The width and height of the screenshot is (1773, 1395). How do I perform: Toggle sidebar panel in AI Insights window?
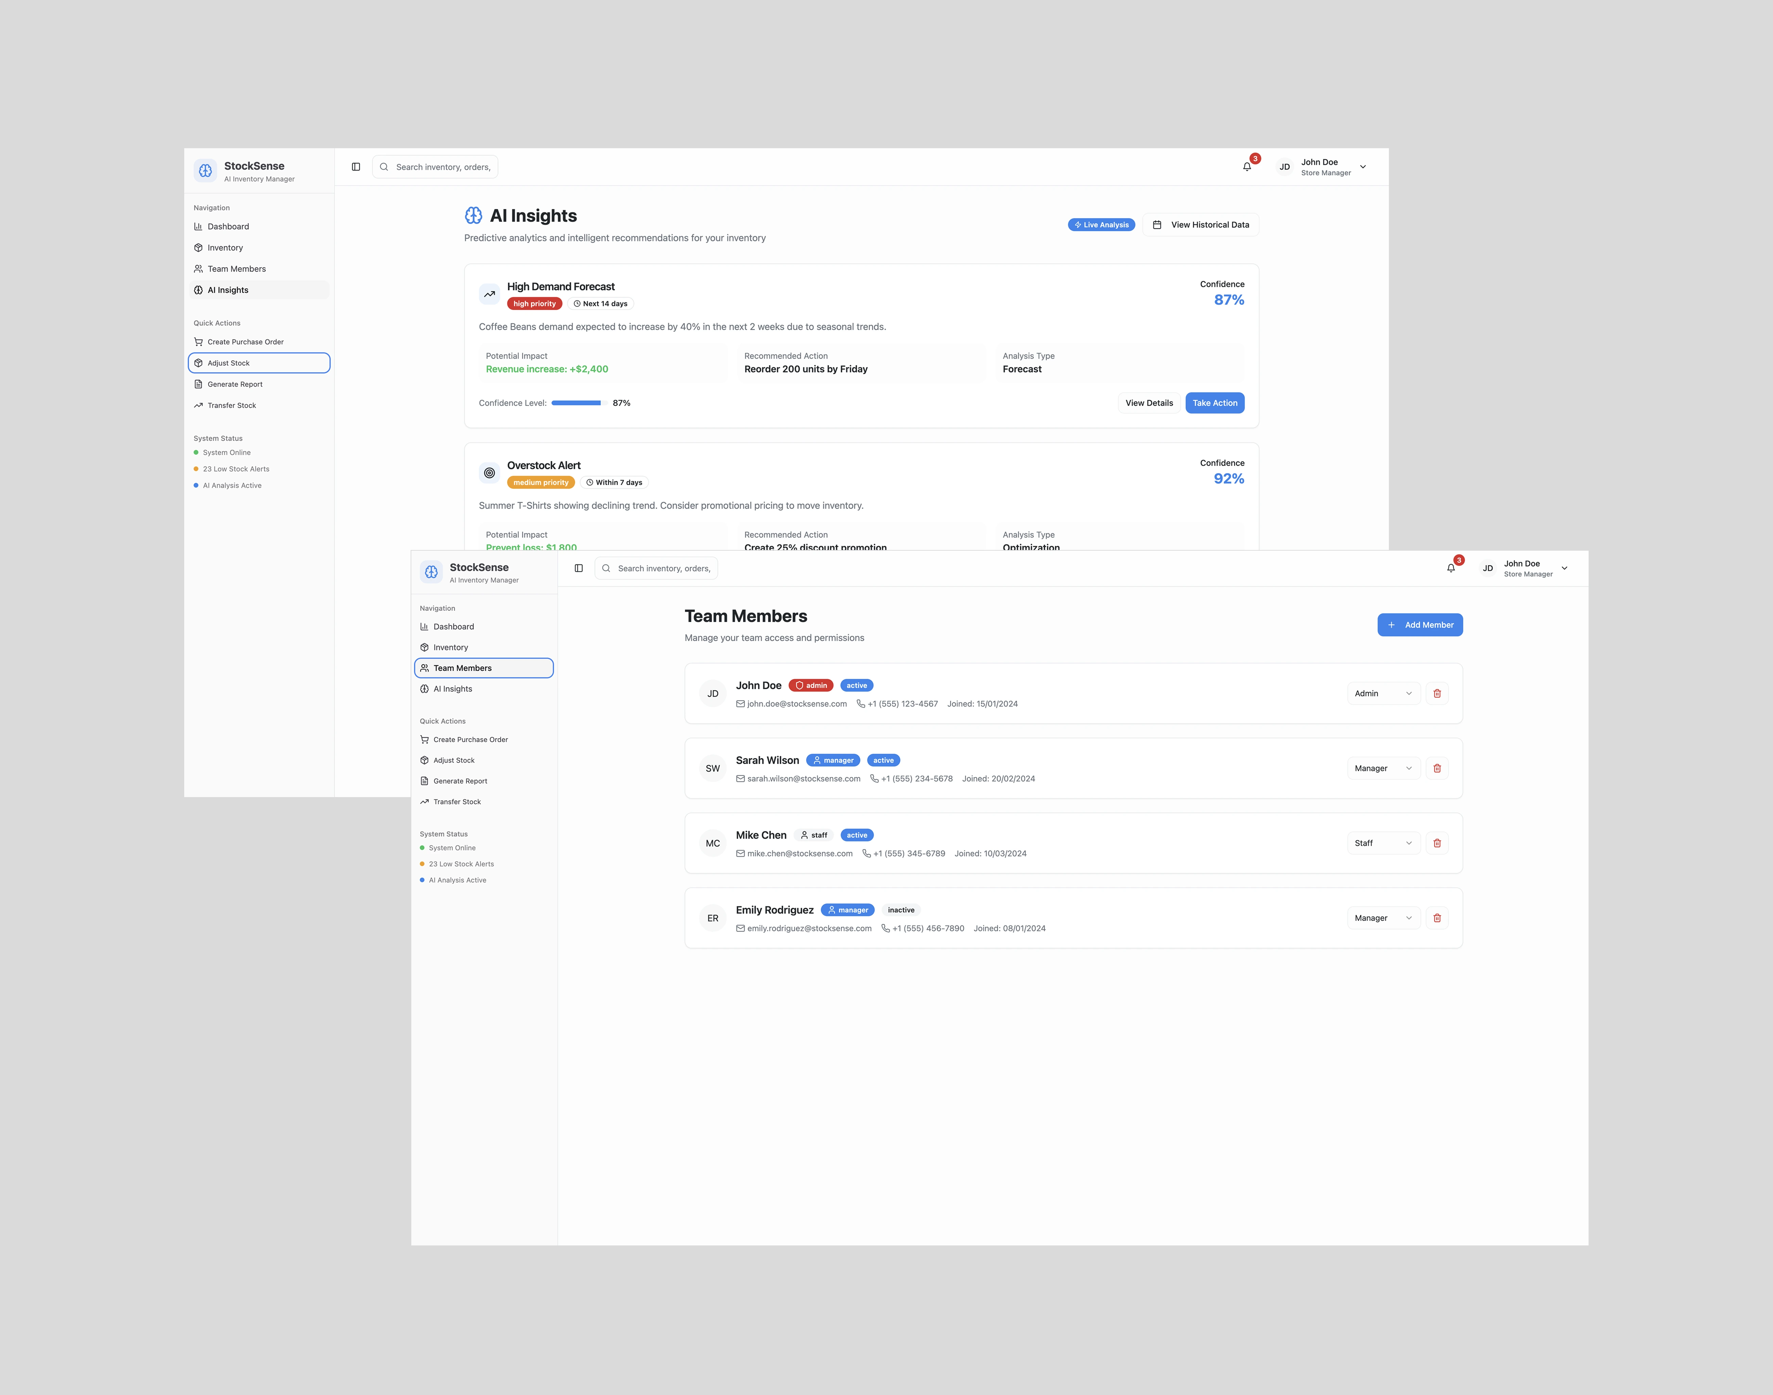(x=356, y=167)
